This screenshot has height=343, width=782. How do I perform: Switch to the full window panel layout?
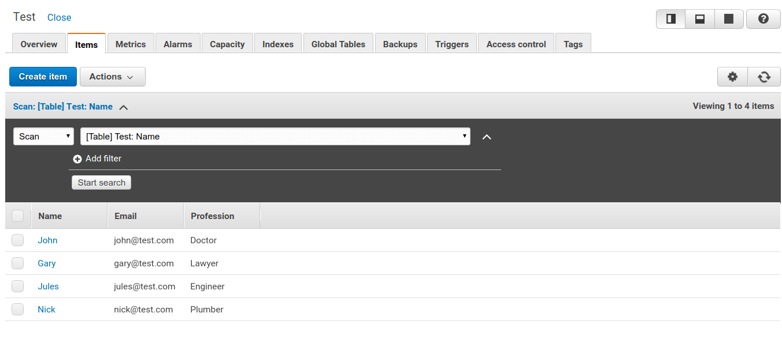728,18
